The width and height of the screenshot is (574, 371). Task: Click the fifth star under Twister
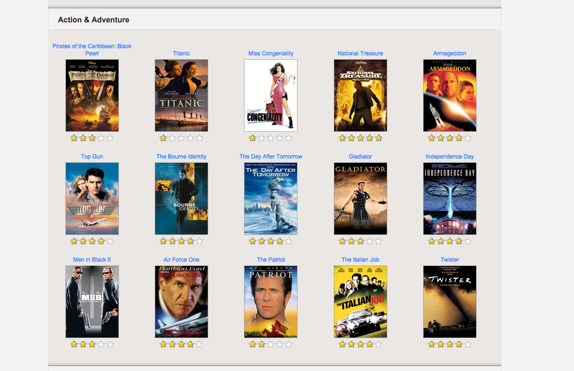pyautogui.click(x=468, y=344)
